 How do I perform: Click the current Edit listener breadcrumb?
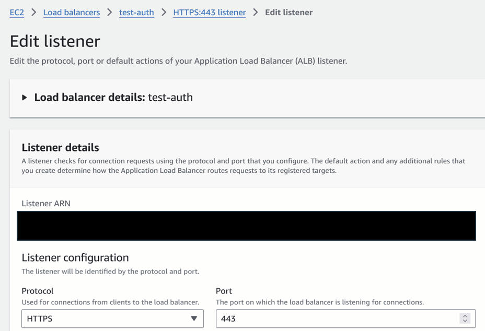coord(288,12)
